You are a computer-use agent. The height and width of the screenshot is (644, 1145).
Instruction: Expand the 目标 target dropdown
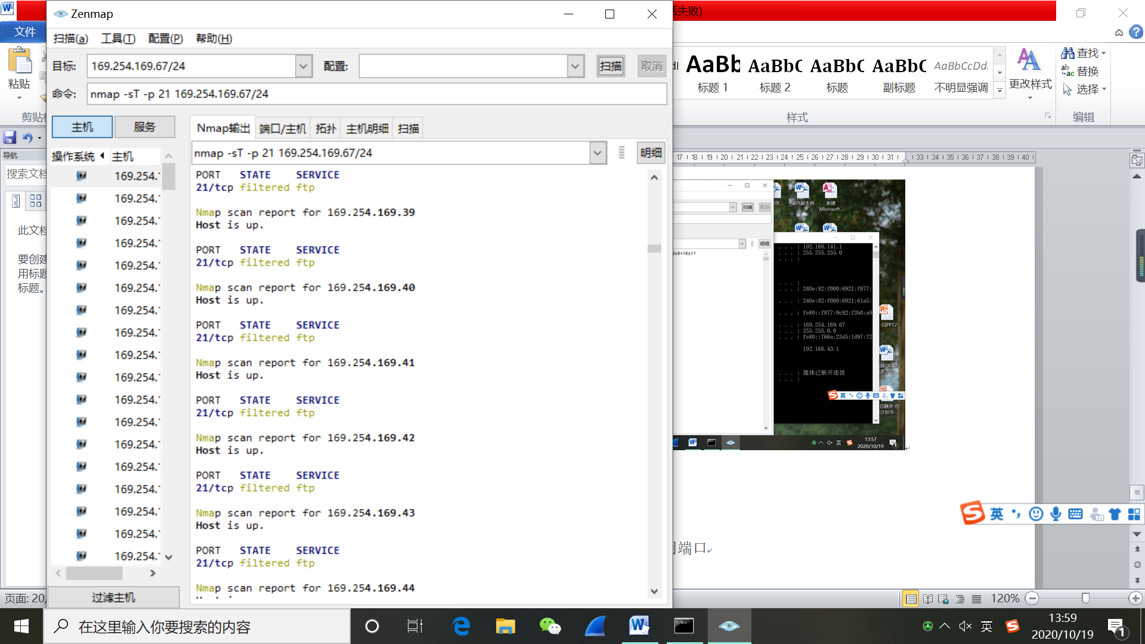pyautogui.click(x=304, y=66)
